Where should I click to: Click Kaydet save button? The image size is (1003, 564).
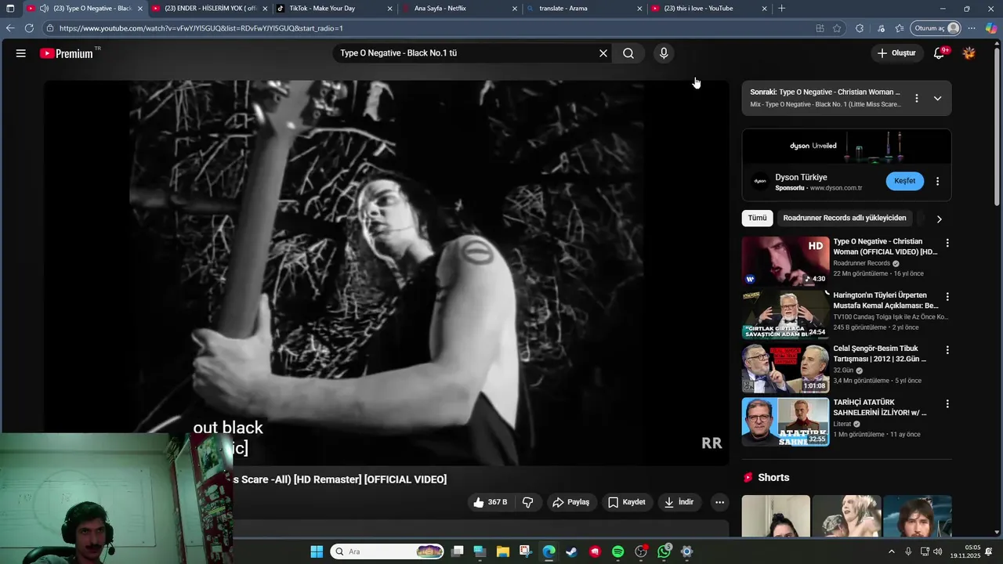coord(626,502)
